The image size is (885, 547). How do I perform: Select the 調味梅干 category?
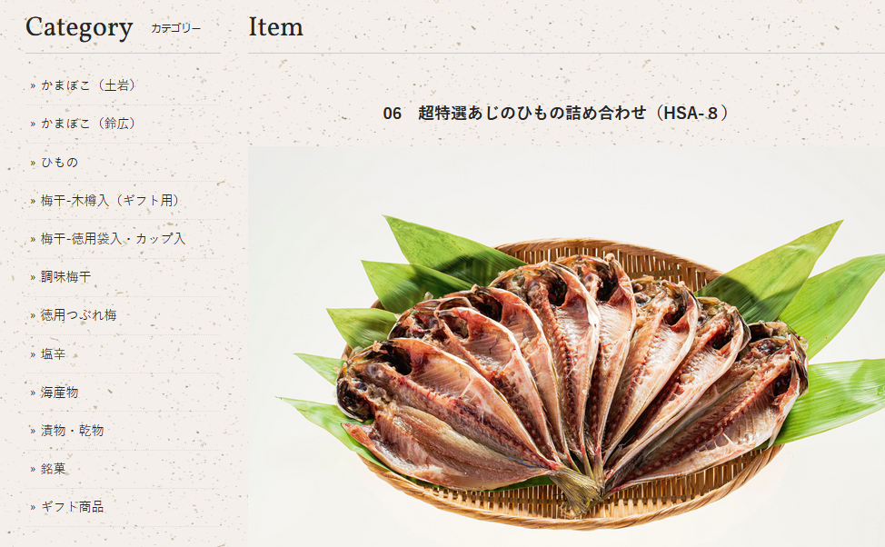coord(65,277)
